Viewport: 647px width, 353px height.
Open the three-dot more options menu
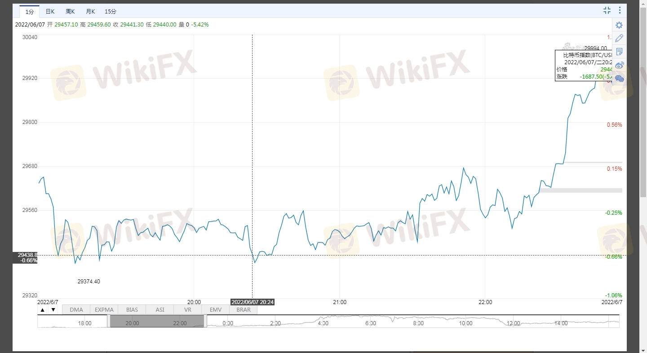(x=620, y=10)
